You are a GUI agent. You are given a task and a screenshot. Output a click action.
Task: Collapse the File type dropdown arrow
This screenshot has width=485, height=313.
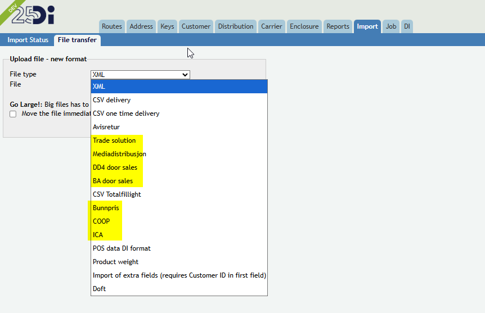185,75
